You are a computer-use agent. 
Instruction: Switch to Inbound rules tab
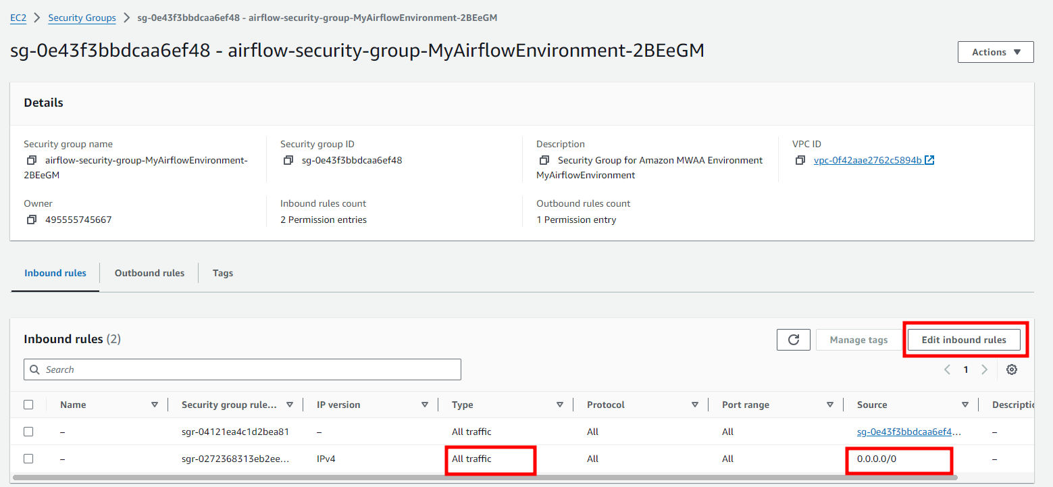55,273
